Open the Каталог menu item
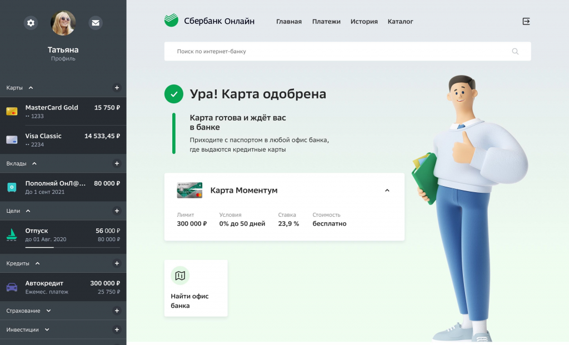The image size is (569, 345). pos(400,22)
